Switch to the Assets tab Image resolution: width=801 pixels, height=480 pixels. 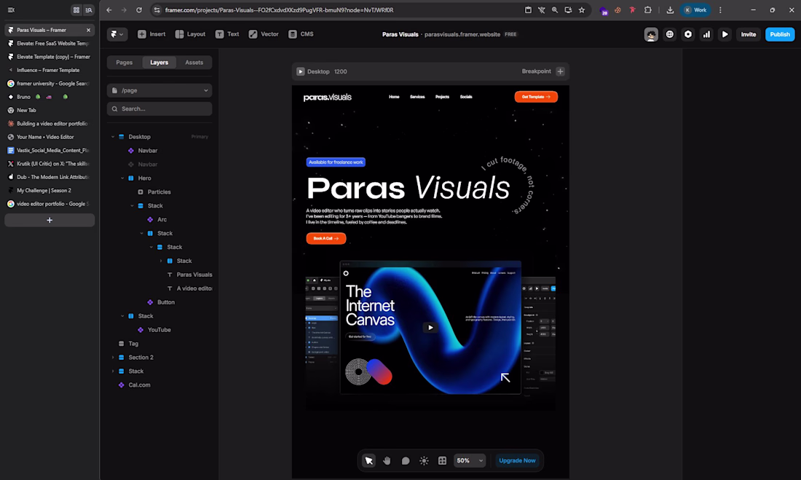194,63
